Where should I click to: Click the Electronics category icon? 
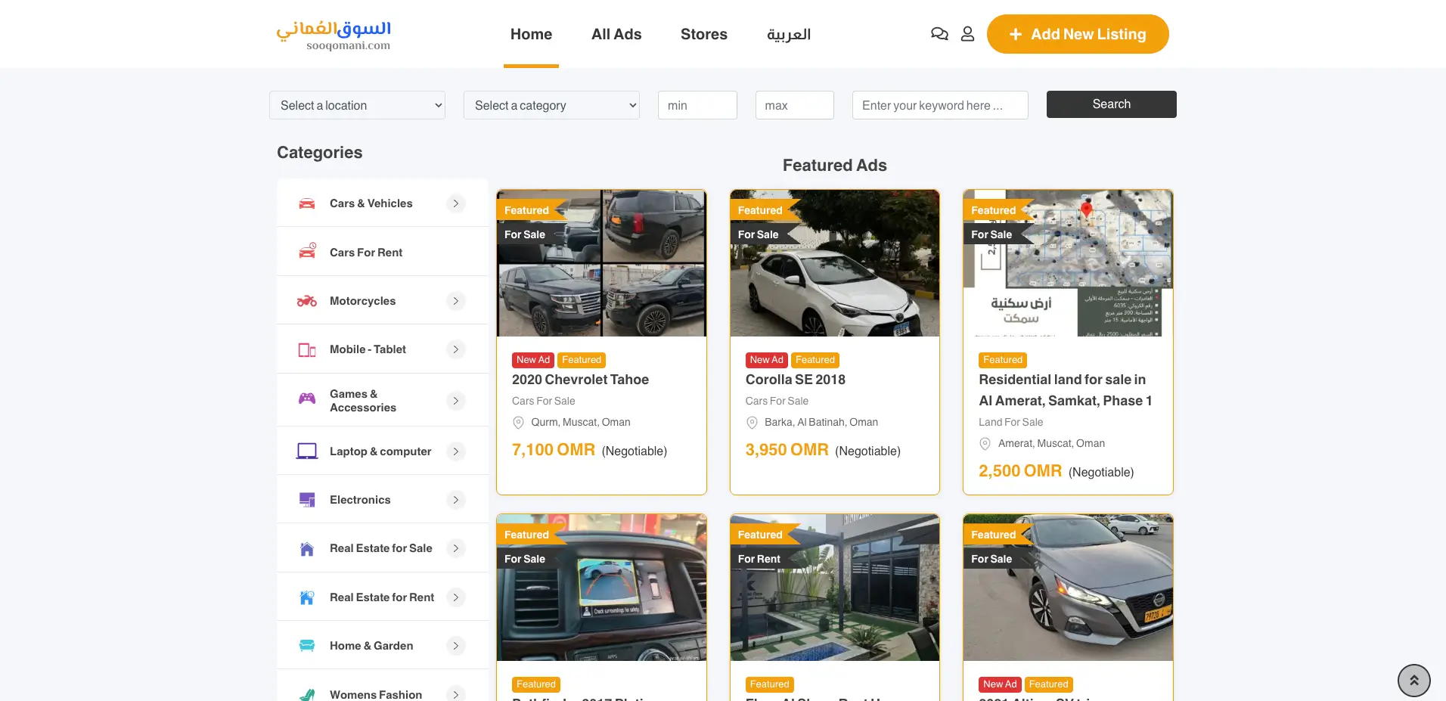point(306,500)
